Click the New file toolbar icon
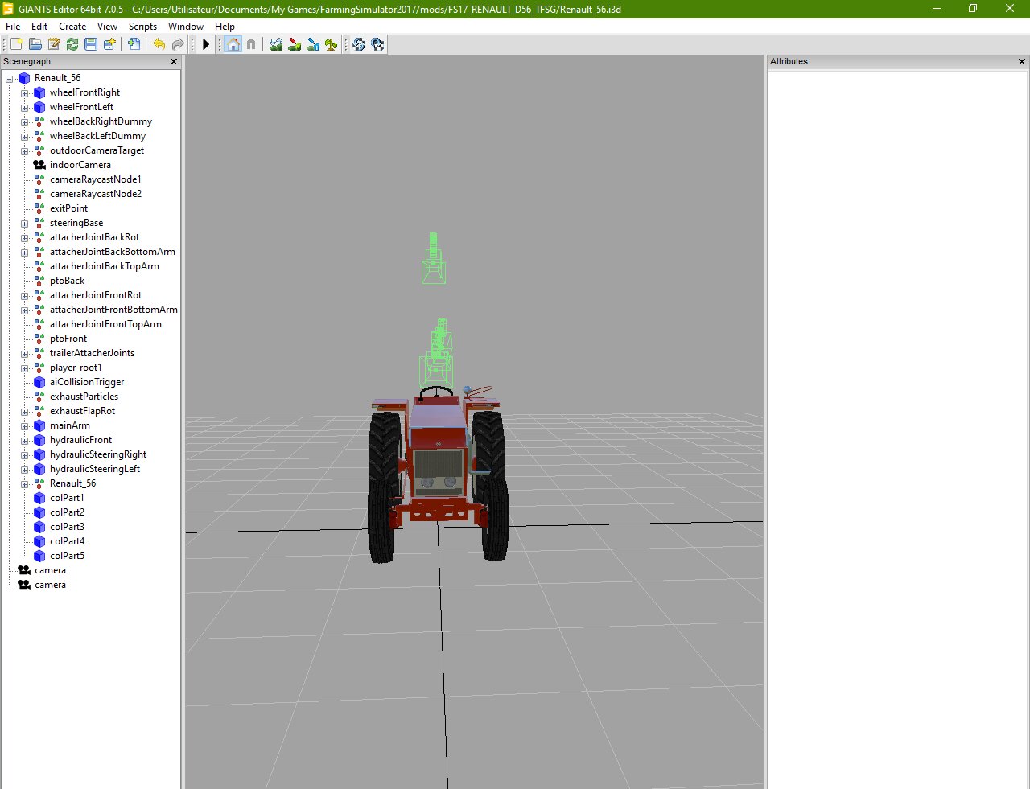The image size is (1030, 789). point(16,44)
